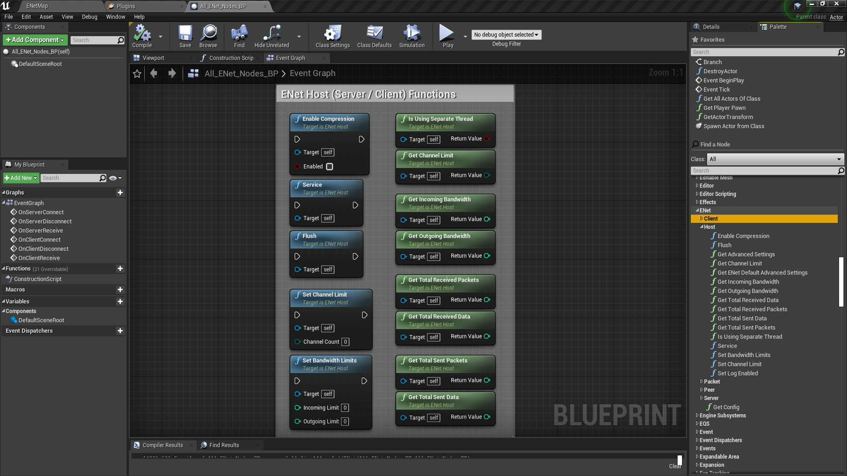Open ConstructionScript function

(x=37, y=279)
